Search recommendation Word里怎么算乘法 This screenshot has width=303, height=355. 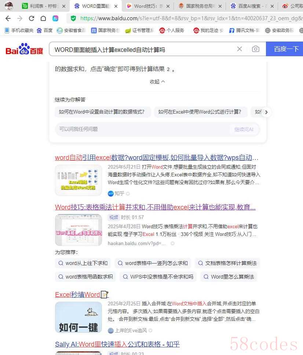pos(229,277)
